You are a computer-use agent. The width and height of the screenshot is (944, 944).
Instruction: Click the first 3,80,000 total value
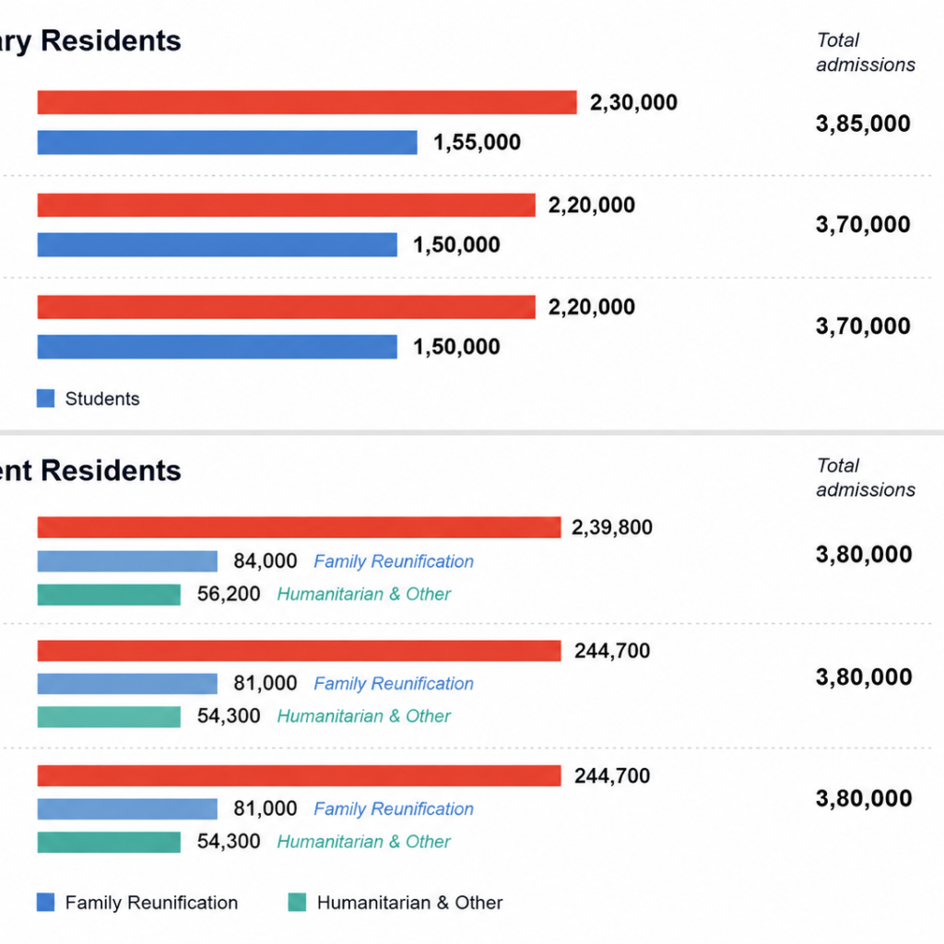(864, 554)
